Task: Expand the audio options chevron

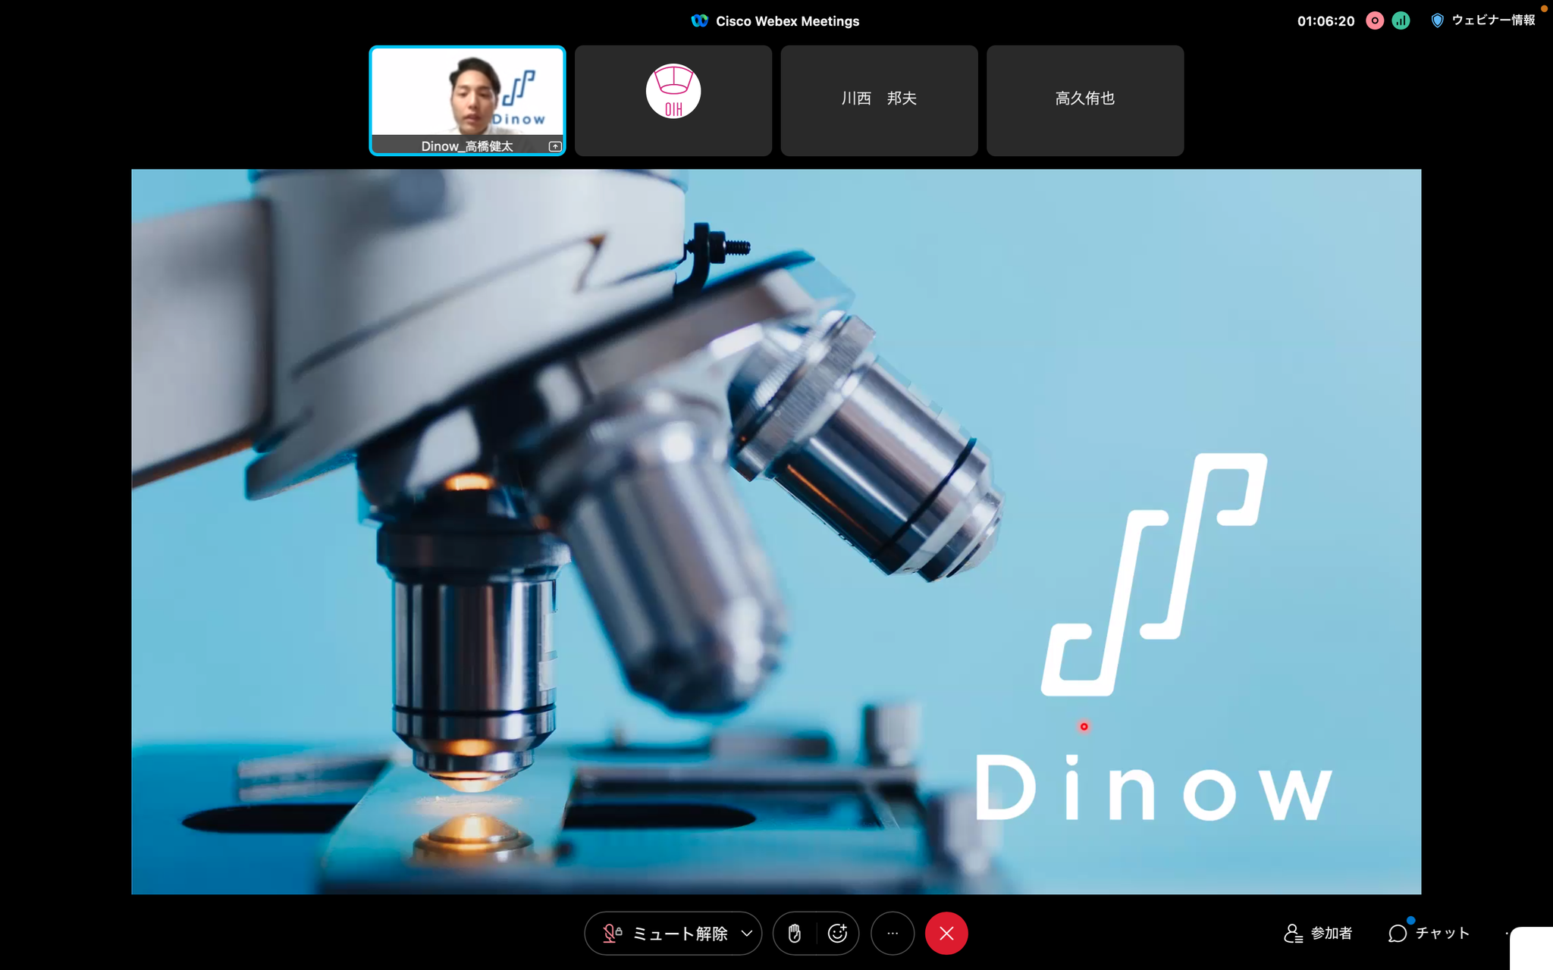Action: pos(747,934)
